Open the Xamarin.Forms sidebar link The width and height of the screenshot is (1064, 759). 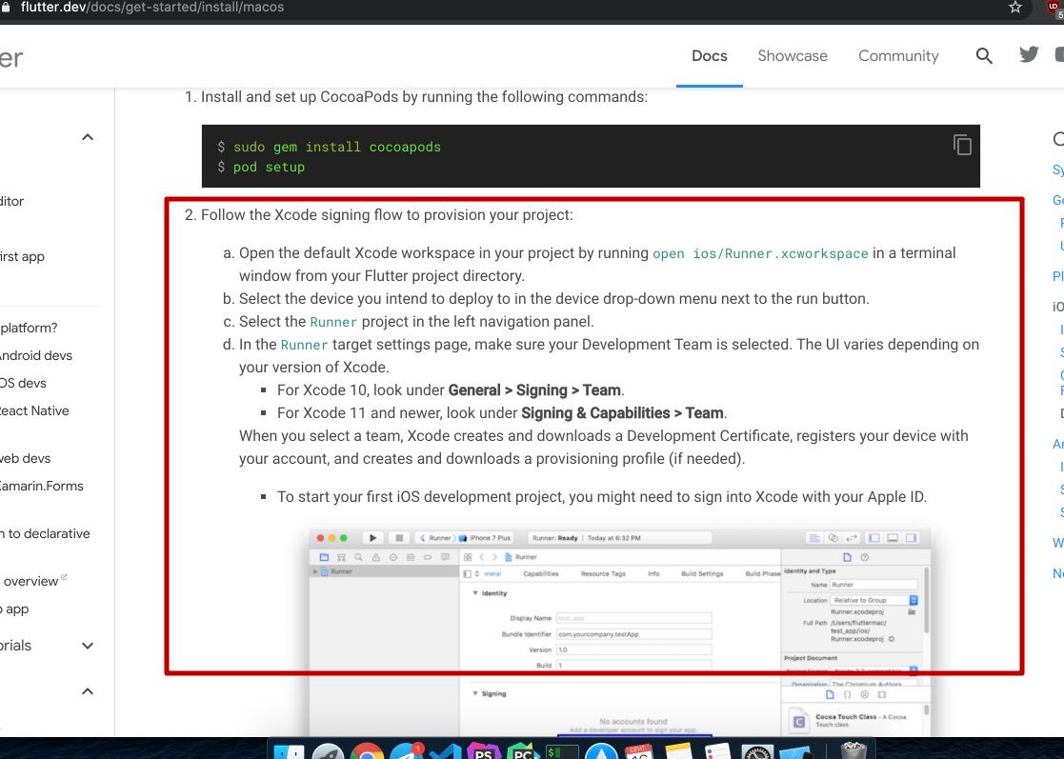pos(41,487)
